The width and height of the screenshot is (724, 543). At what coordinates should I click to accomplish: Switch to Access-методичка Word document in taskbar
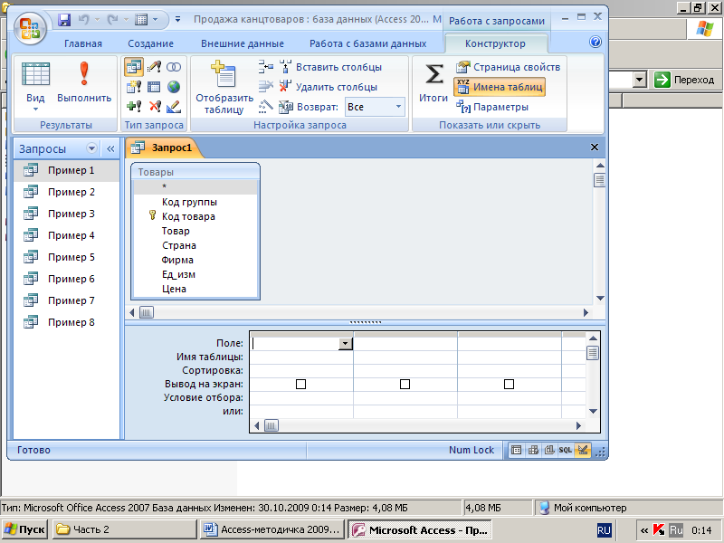[x=272, y=529]
